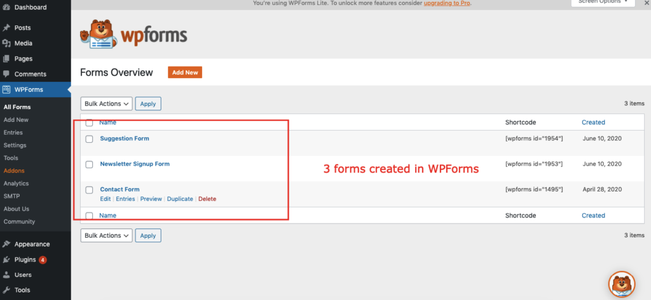651x300 pixels.
Task: Open the Contact Form title link
Action: [x=120, y=190]
